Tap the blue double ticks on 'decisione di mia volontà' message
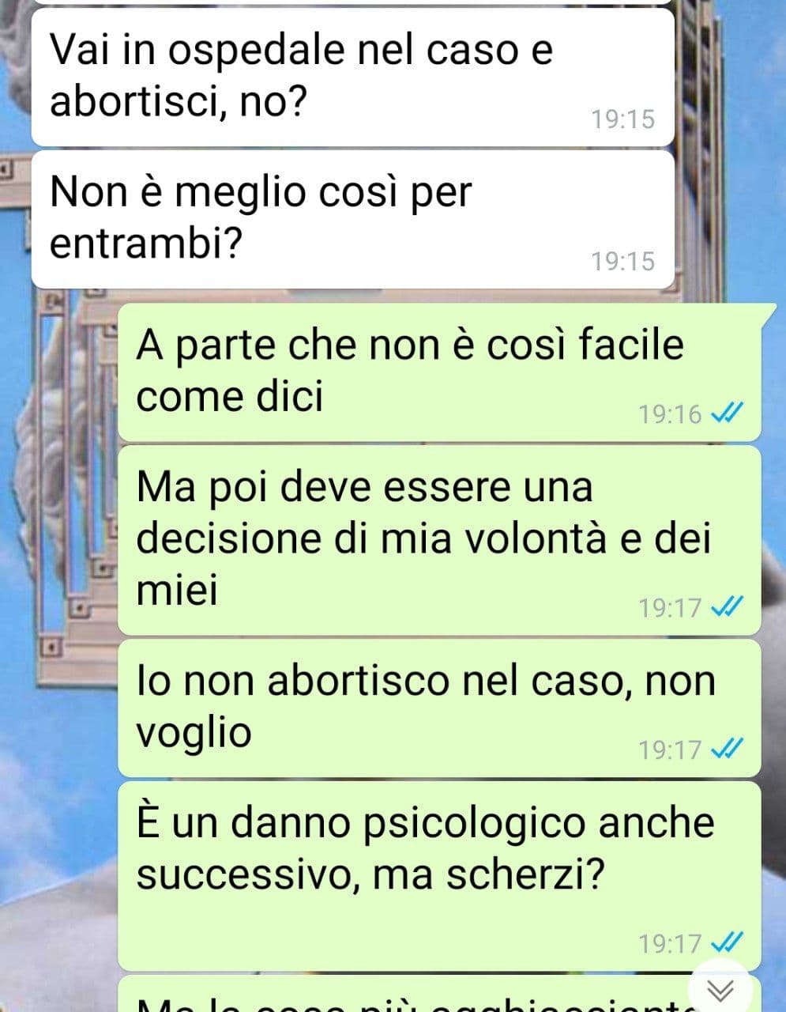The width and height of the screenshot is (786, 1012). 727,607
